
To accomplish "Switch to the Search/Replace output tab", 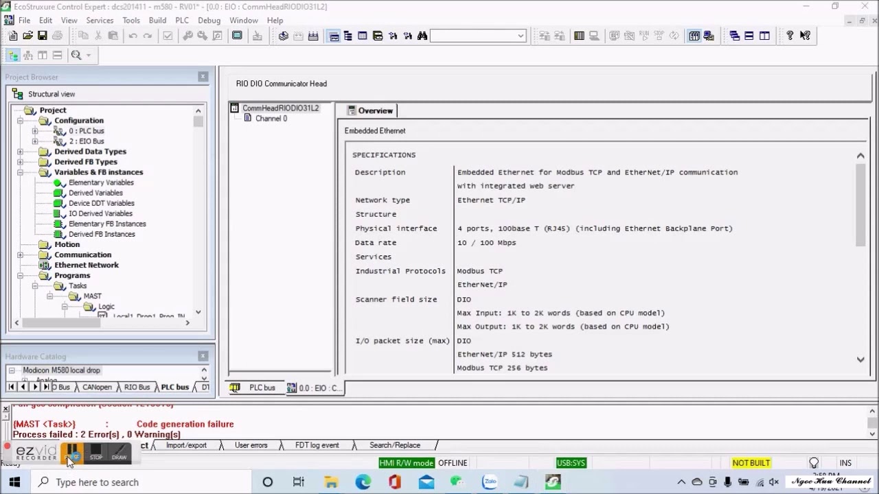I will click(394, 445).
